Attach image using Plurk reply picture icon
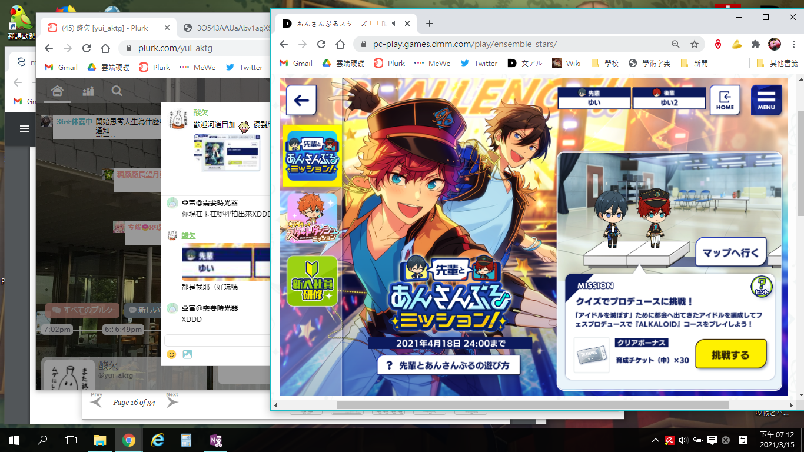 tap(187, 354)
